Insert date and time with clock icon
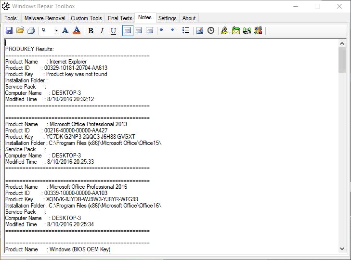351x260 pixels. pos(211,30)
